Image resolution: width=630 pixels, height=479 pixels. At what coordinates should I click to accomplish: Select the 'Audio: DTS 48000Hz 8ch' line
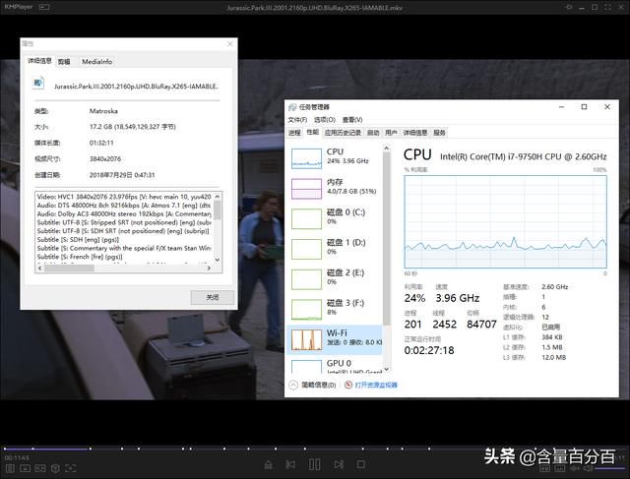[x=124, y=206]
